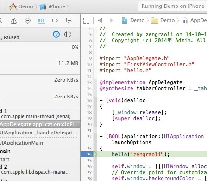The image size is (207, 181).
Task: Click the process view options icon
Action: [68, 34]
